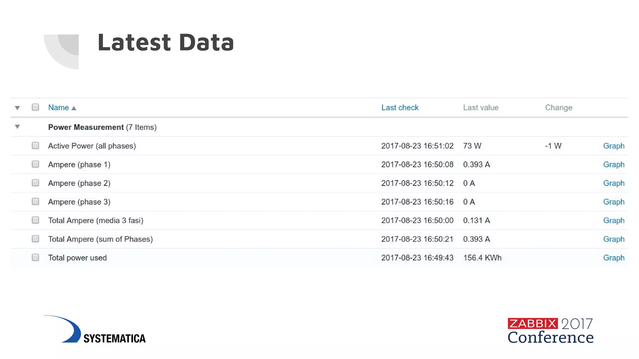Image resolution: width=639 pixels, height=359 pixels.
Task: Toggle the select-all checkbox in header
Action: (35, 108)
